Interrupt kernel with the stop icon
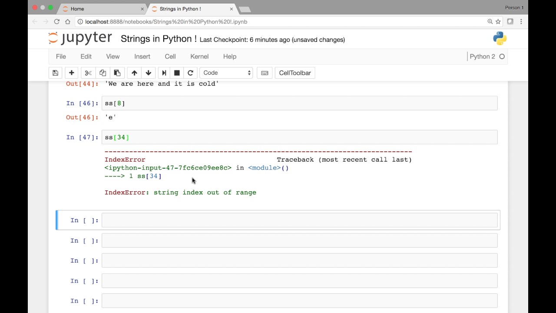556x313 pixels. pos(177,73)
